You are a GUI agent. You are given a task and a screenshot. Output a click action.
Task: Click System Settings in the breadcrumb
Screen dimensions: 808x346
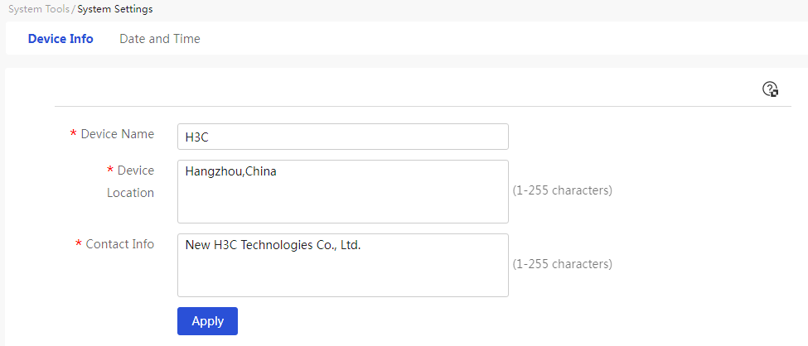tap(115, 9)
